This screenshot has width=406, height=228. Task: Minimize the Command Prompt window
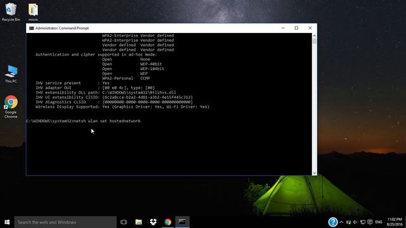(x=283, y=28)
